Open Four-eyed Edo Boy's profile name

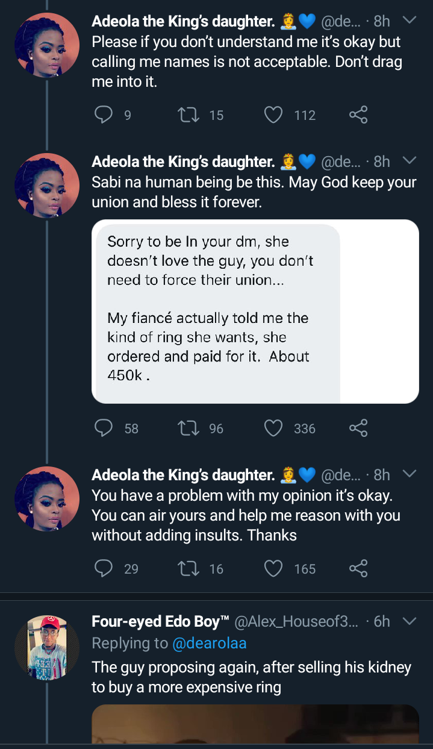pyautogui.click(x=161, y=621)
